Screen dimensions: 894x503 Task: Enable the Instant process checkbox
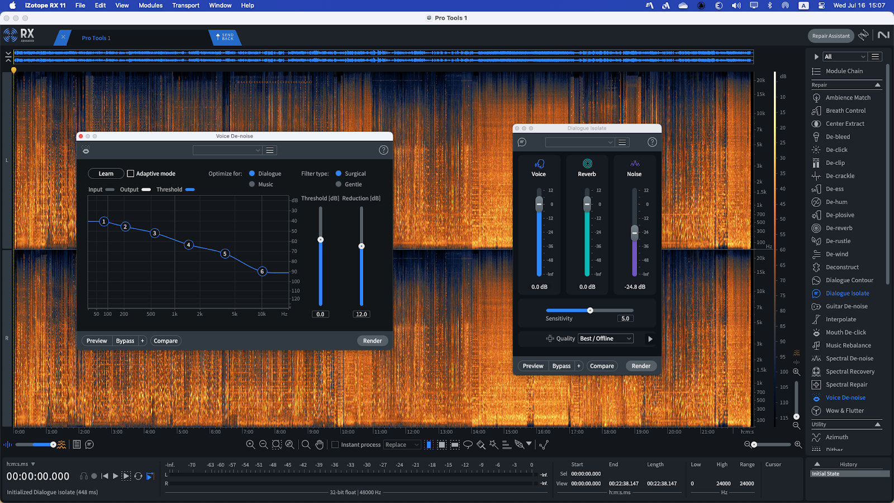tap(335, 445)
